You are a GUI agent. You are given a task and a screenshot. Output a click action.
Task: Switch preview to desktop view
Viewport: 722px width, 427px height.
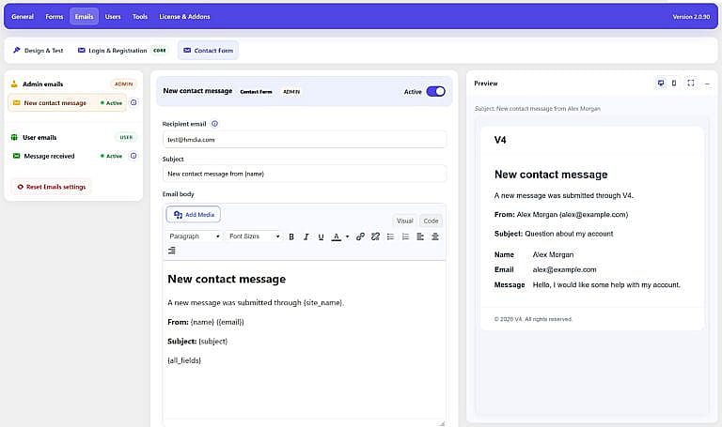point(661,84)
